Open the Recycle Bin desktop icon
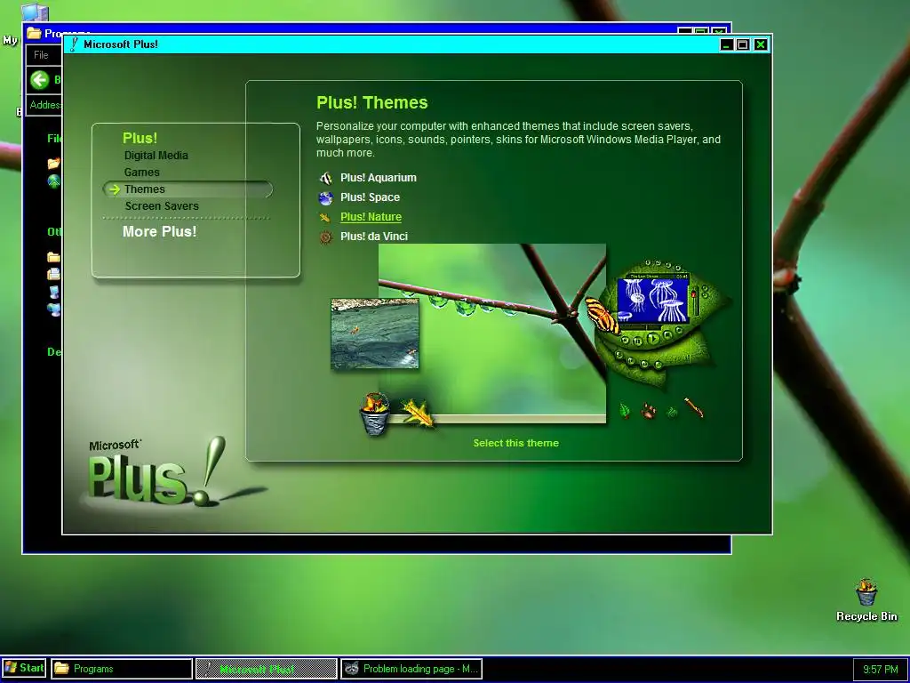910x683 pixels. pyautogui.click(x=866, y=600)
